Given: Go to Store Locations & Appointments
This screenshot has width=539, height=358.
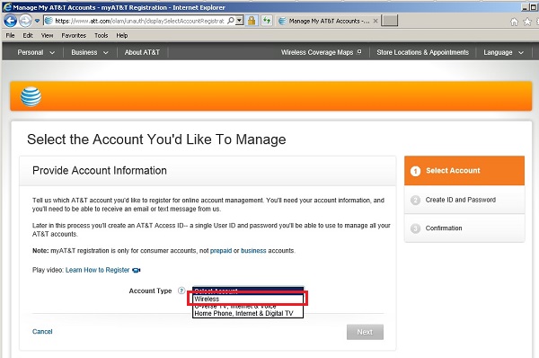Looking at the screenshot, I should click(422, 52).
